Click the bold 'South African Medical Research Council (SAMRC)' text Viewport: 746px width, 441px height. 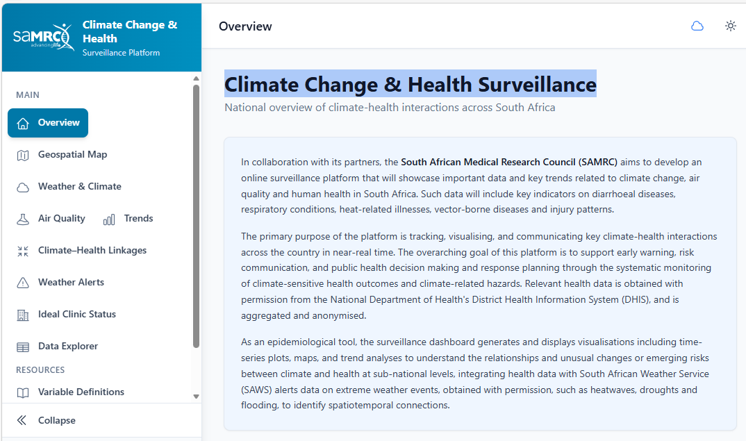pyautogui.click(x=509, y=163)
